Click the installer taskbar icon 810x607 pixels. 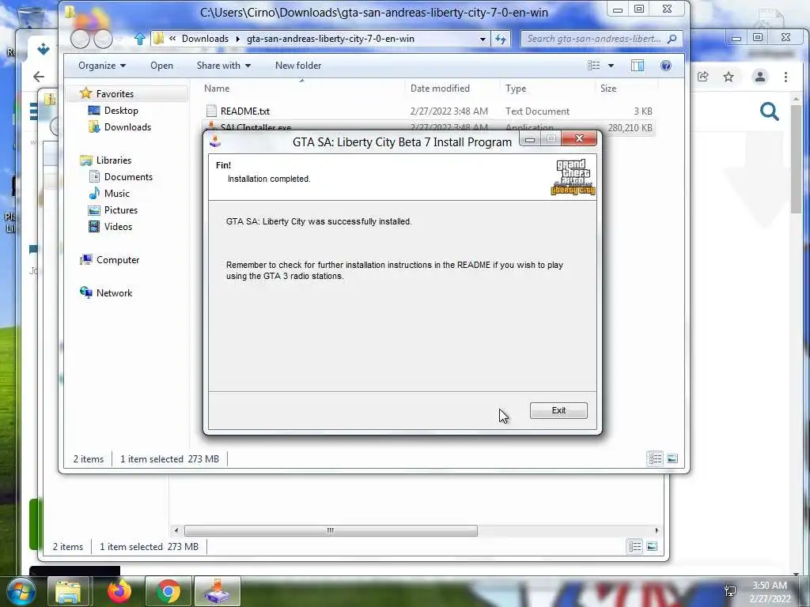(218, 591)
